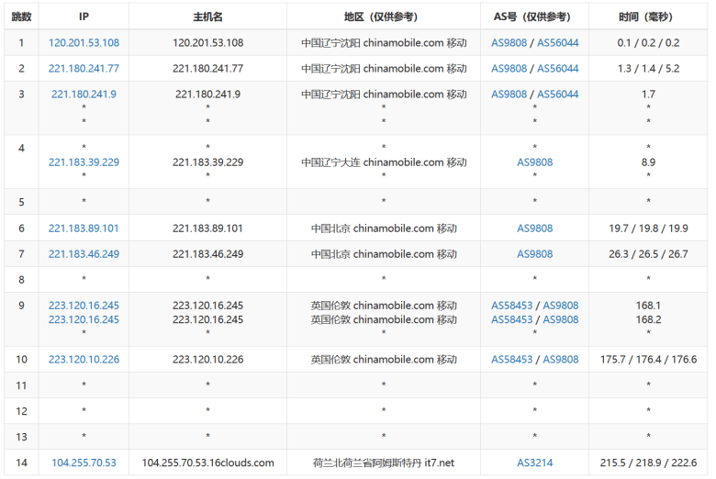The width and height of the screenshot is (716, 479).
Task: Select the AS号（仅供参考） column header
Action: 534,17
